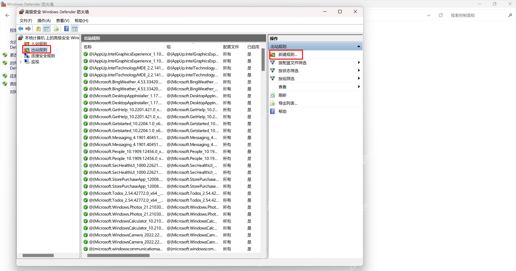Image resolution: width=516 pixels, height=271 pixels.
Task: Click the tree pane horizontal scrollbar
Action: click(x=38, y=256)
